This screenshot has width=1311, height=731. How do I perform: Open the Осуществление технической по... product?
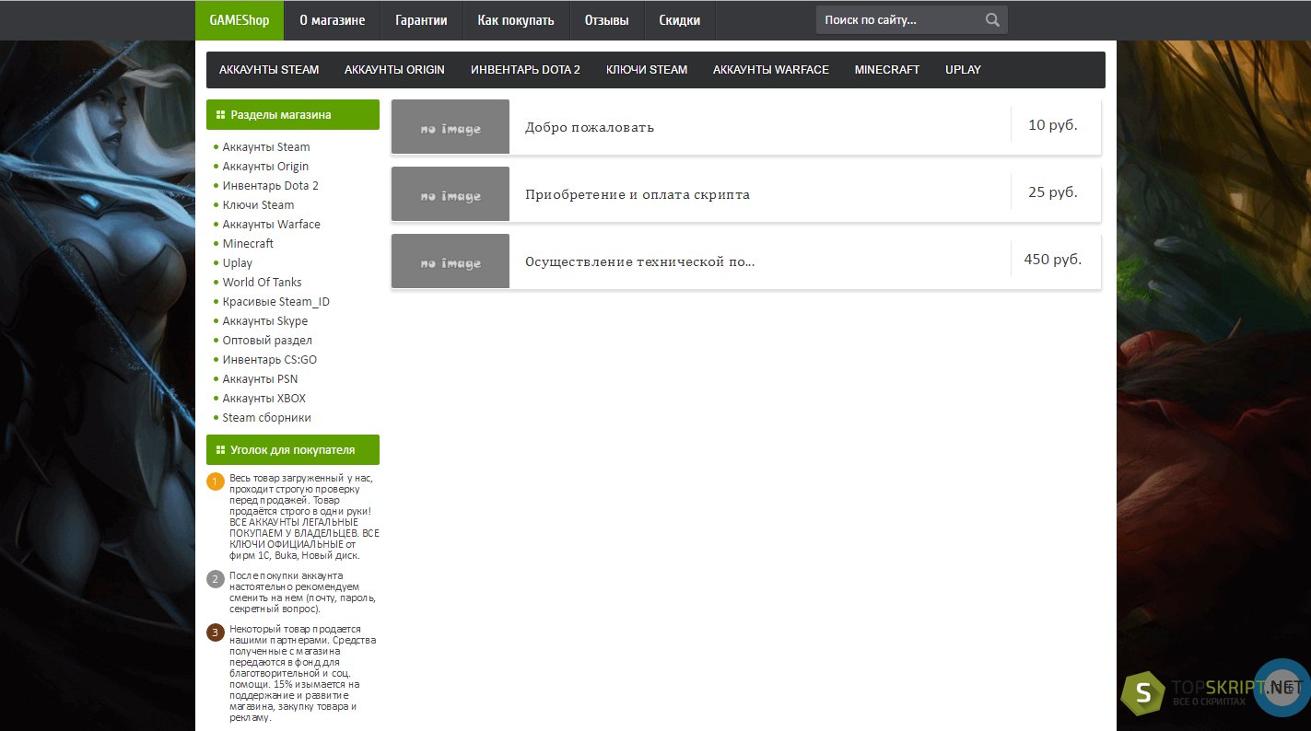tap(640, 261)
